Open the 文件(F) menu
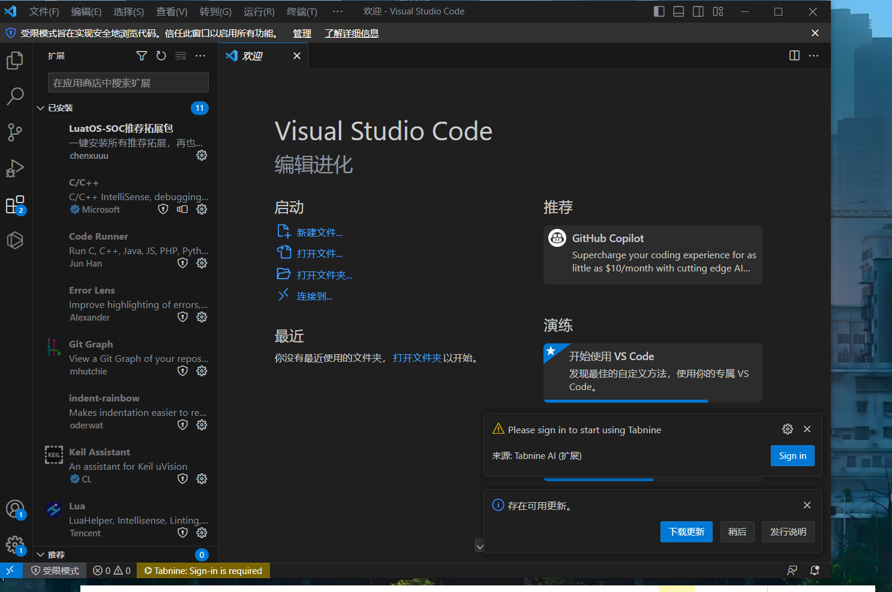The height and width of the screenshot is (592, 892). coord(44,11)
